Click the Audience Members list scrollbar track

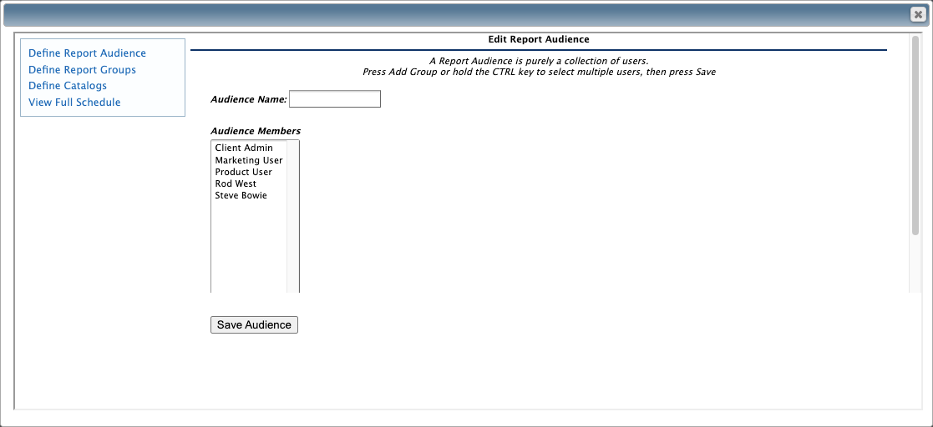[x=292, y=217]
